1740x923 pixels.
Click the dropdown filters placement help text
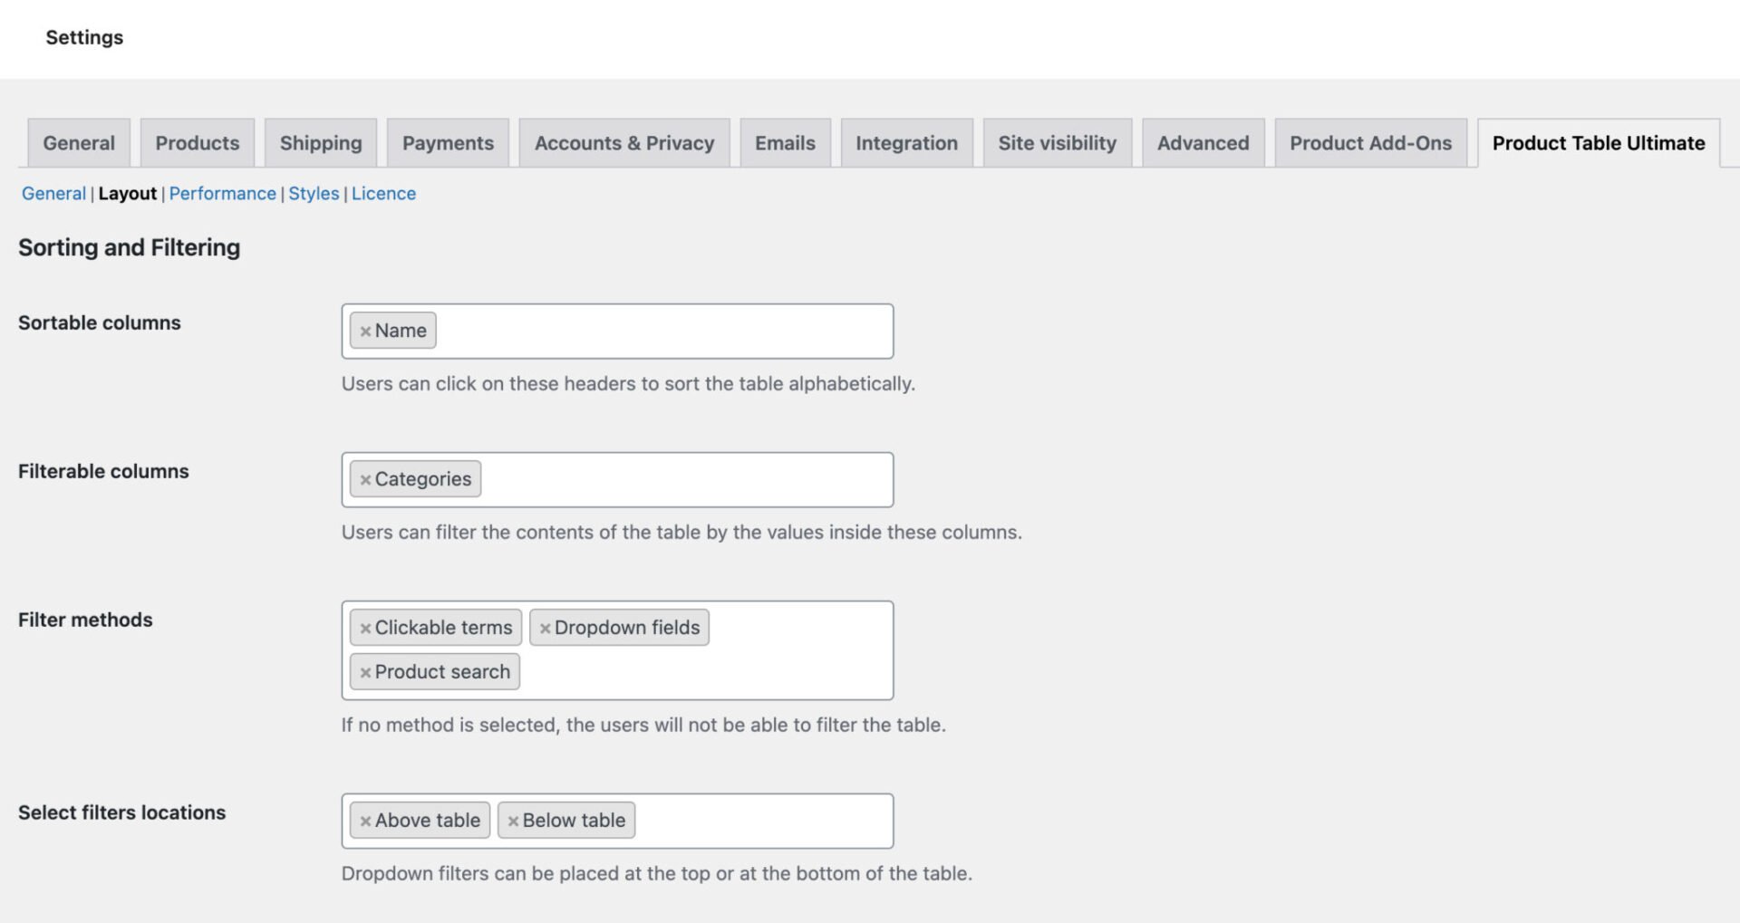[657, 874]
